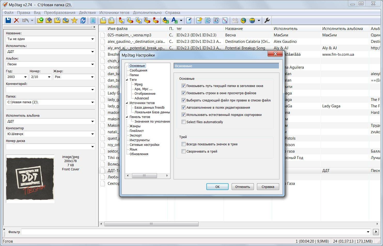Click the yellow star Favorites icon
This screenshot has height=246, width=383.
(74, 20)
